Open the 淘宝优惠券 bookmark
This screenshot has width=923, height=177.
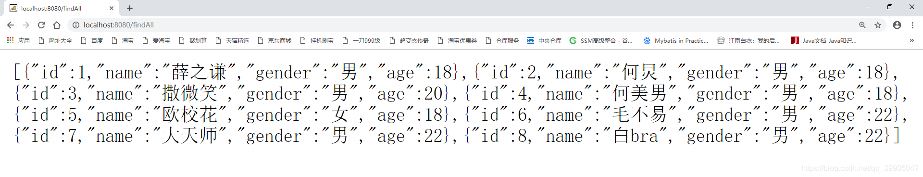pos(457,41)
